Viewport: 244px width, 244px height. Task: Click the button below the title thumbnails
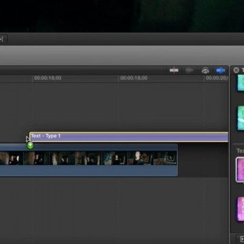coord(240,239)
